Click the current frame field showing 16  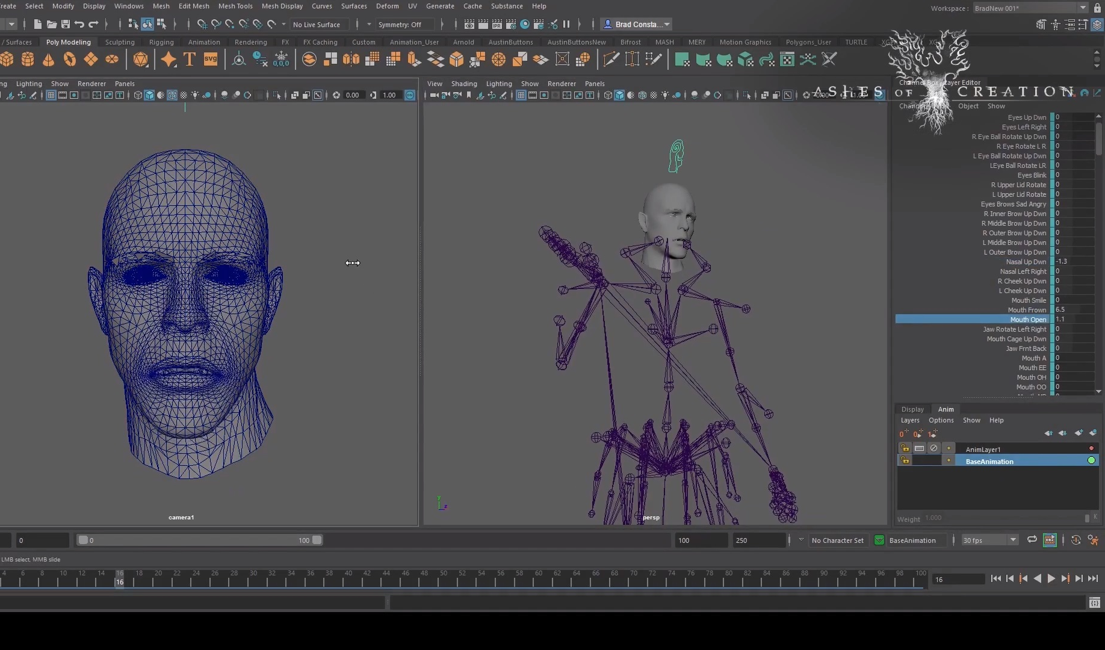(958, 579)
